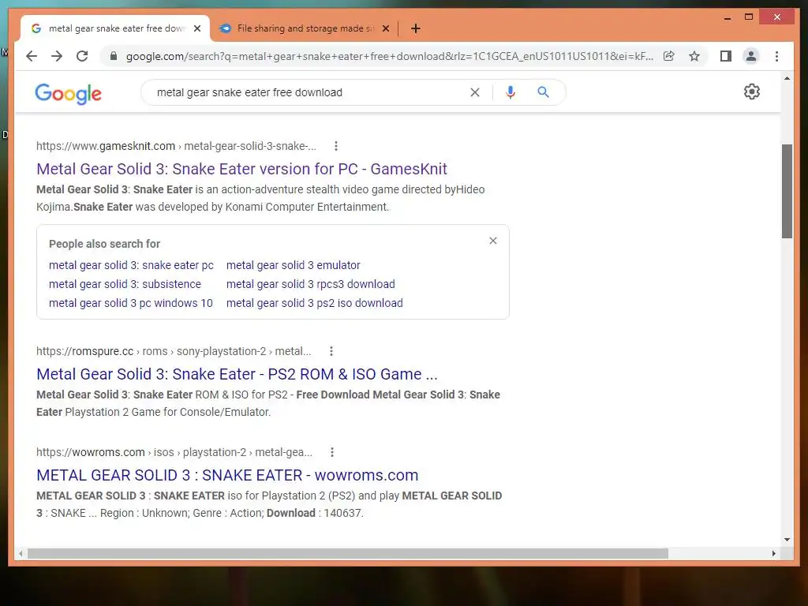The width and height of the screenshot is (808, 606).
Task: Submit search with magnifying glass icon
Action: coord(543,92)
